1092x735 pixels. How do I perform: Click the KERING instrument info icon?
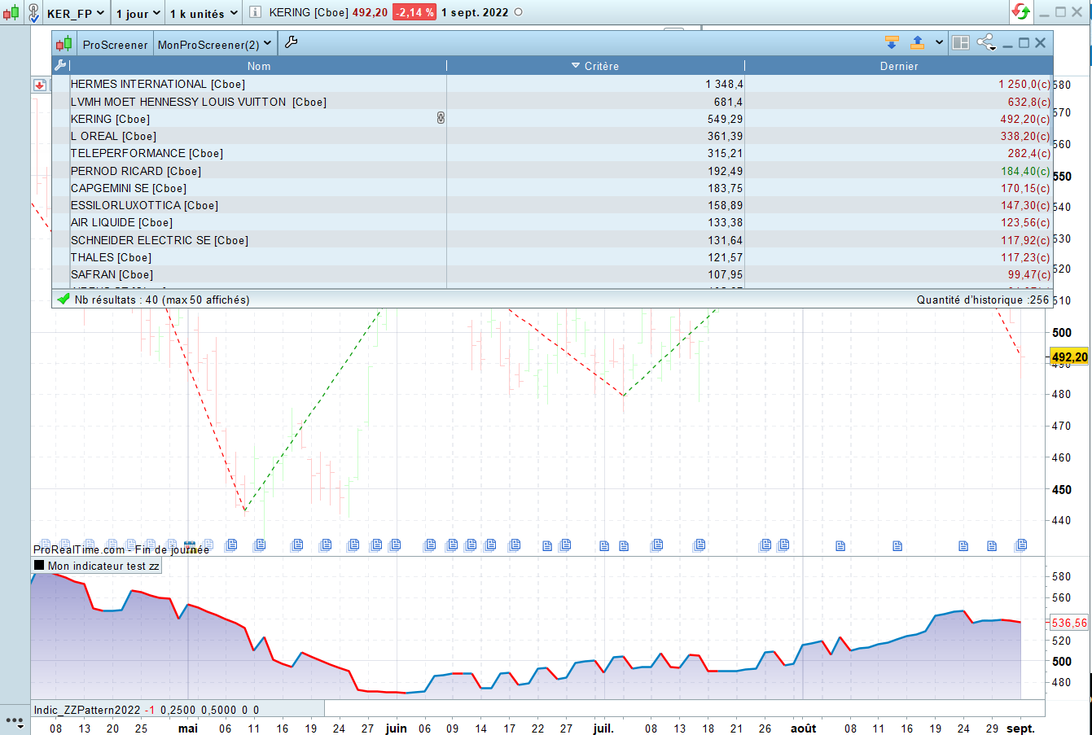[x=255, y=12]
